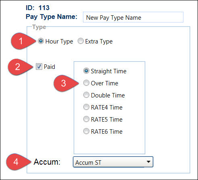The image size is (198, 180).
Task: Choose the Extra Type radio option
Action: tap(80, 41)
